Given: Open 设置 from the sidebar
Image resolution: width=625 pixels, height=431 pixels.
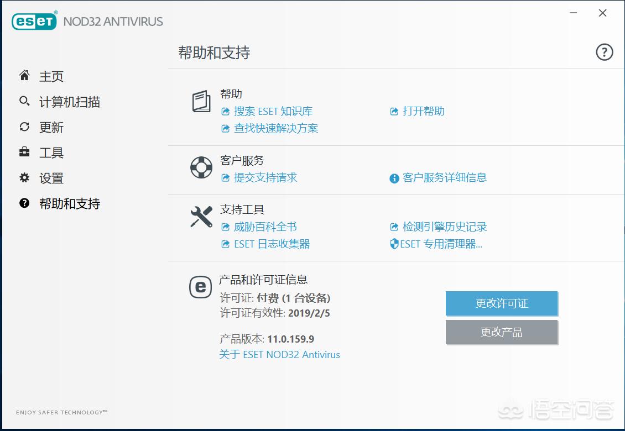Looking at the screenshot, I should [51, 178].
